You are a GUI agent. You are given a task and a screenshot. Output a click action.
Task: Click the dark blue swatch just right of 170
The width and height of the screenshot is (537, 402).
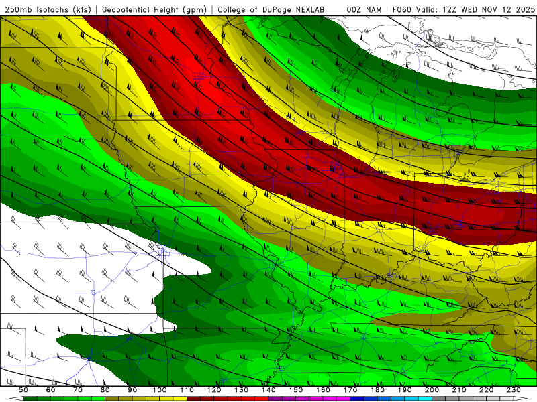point(357,399)
